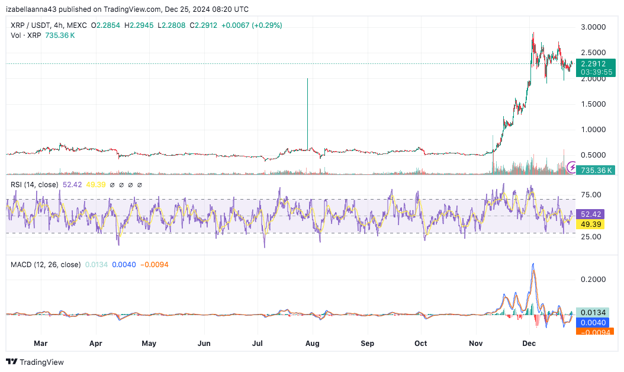This screenshot has width=624, height=372.
Task: Click the Dec label on the time axis
Action: 529,343
